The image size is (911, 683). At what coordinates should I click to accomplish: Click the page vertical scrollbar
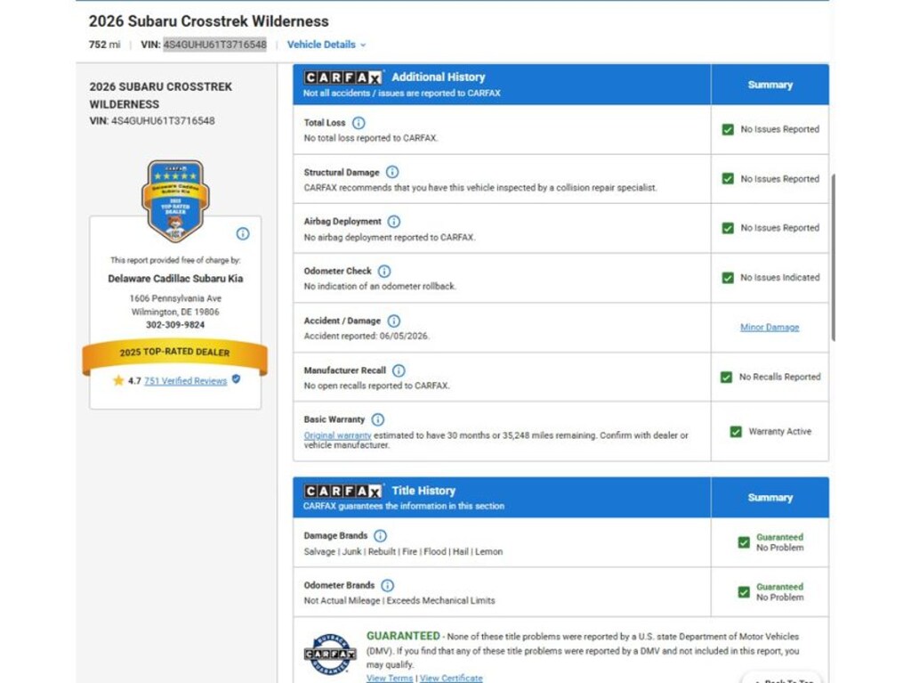click(x=833, y=257)
